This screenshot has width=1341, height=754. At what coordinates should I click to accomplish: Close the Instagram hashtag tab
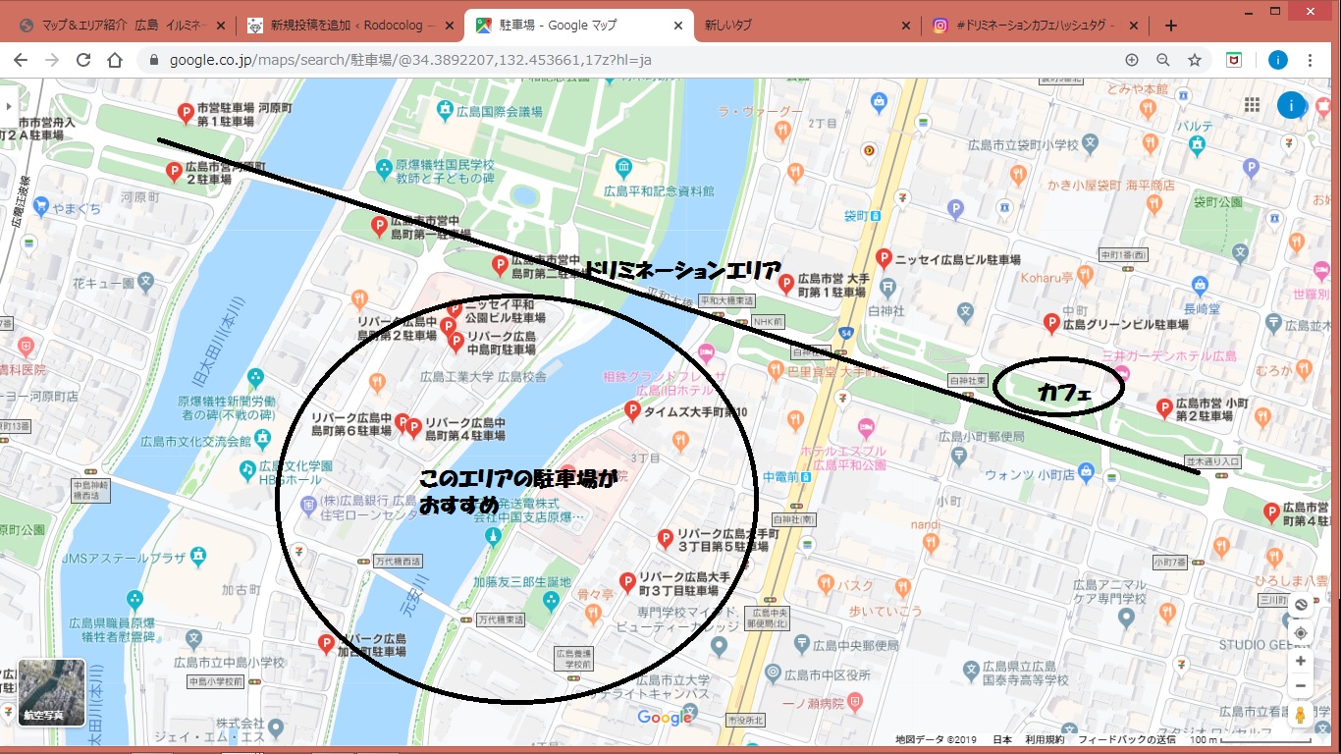1134,26
